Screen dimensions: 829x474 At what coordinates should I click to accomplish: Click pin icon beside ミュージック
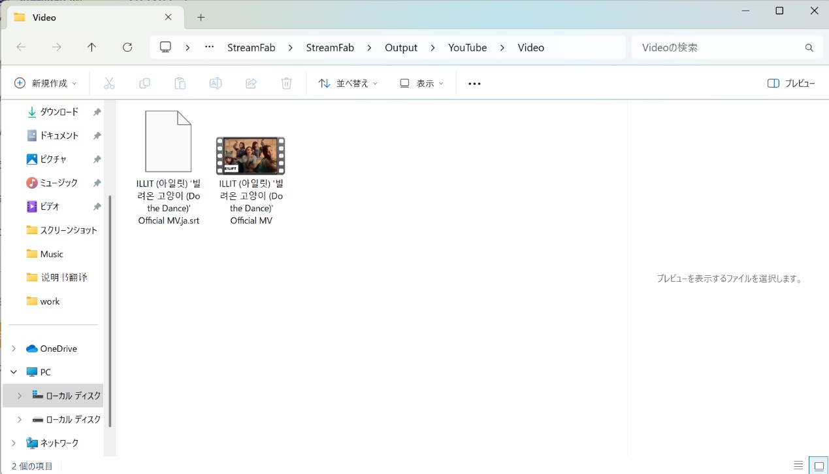click(97, 182)
